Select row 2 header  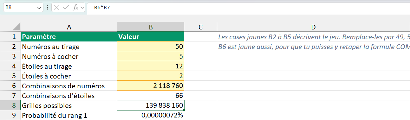tap(10, 47)
